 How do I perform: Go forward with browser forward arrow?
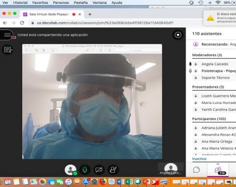pyautogui.click(x=13, y=23)
